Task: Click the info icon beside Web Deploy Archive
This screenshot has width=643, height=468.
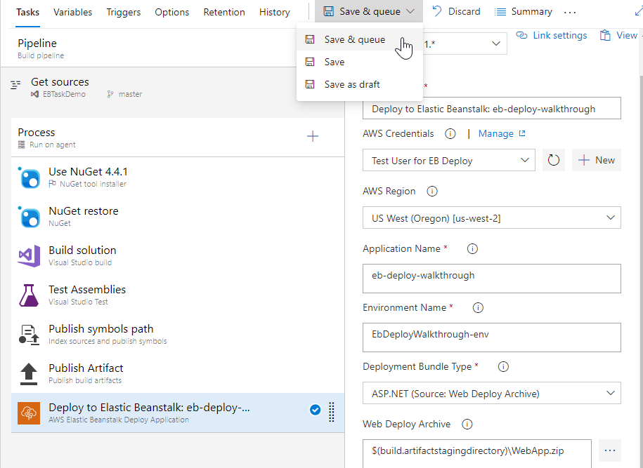Action: 467,424
